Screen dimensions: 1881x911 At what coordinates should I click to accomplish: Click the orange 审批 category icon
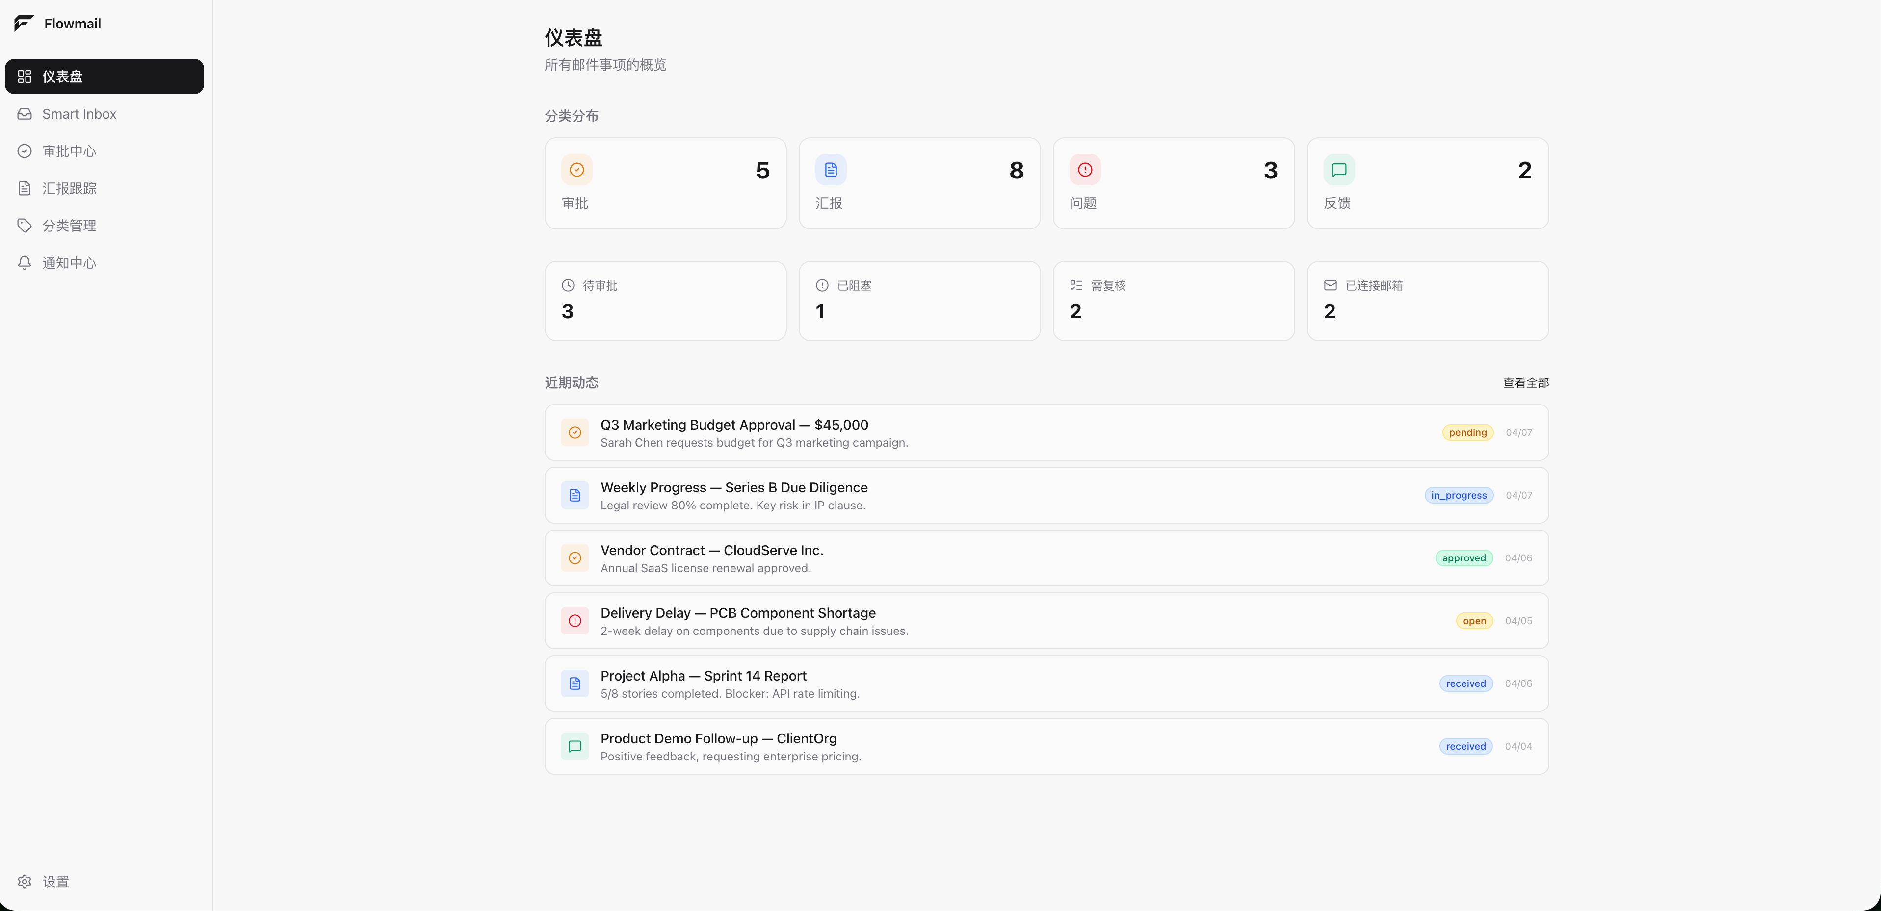tap(576, 170)
